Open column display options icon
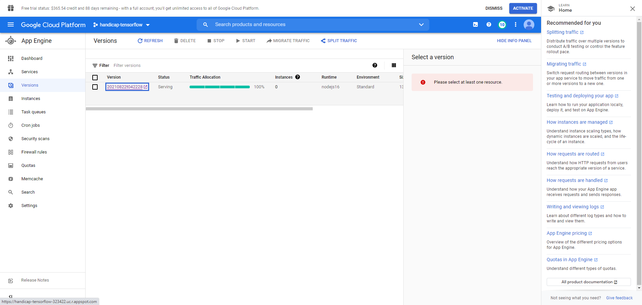The width and height of the screenshot is (642, 305). pyautogui.click(x=394, y=65)
